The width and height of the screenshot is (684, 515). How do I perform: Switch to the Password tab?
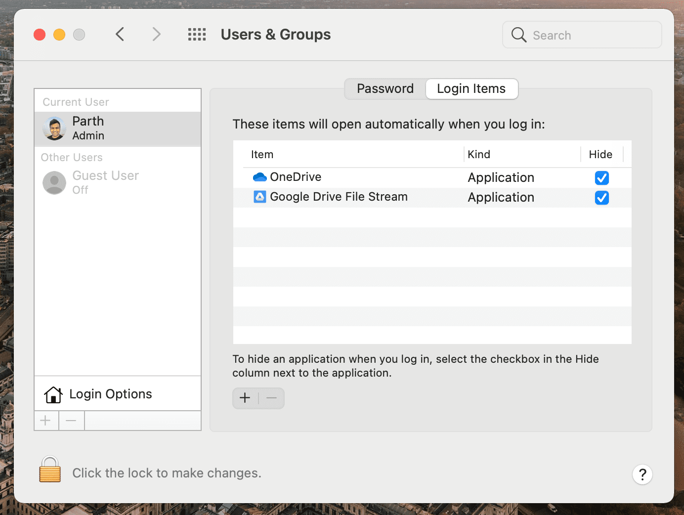pyautogui.click(x=385, y=89)
